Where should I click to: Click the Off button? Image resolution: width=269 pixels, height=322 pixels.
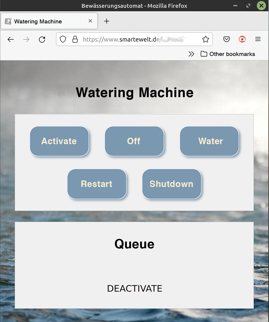pos(134,141)
